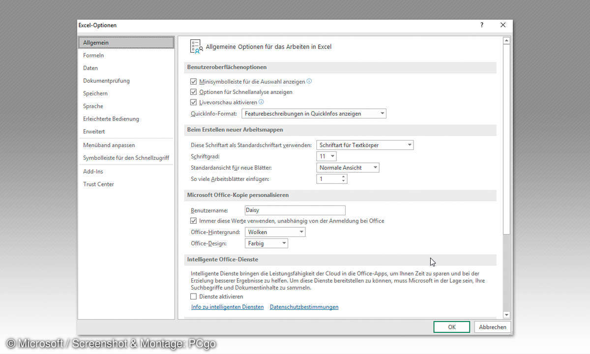Viewport: 590px width, 354px height.
Task: Enable the Dienste aktivieren checkbox
Action: point(193,296)
